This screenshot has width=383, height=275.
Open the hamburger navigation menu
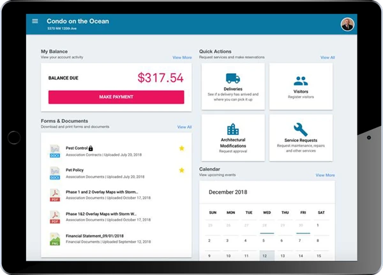[35, 21]
